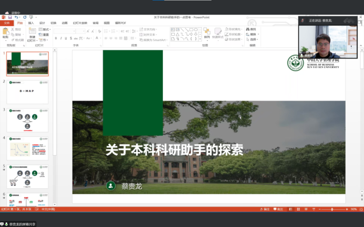Open the File (文件) menu
Viewport: 364px width, 227px height.
pos(7,23)
